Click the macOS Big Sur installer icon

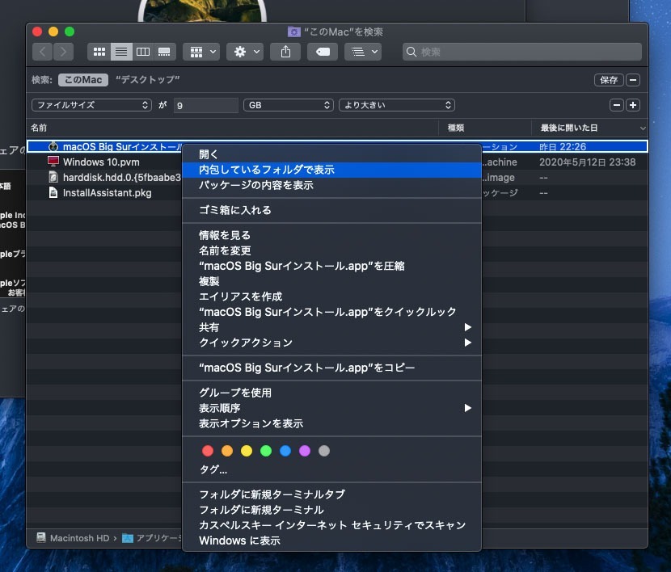coord(53,146)
